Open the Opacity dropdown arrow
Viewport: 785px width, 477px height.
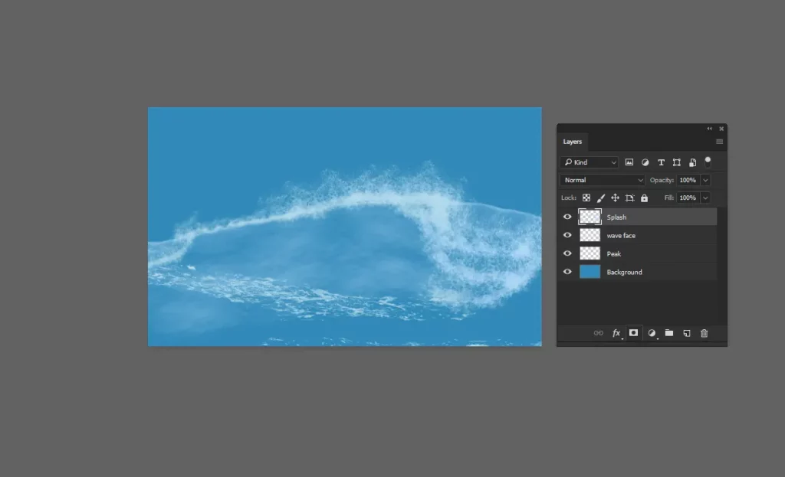(x=705, y=179)
